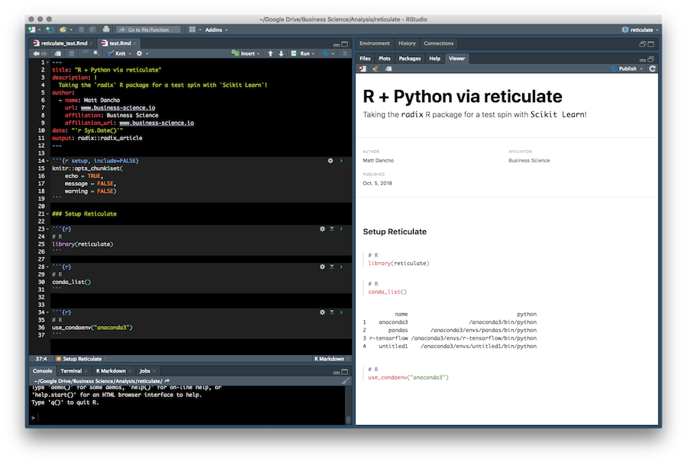Open Find/Replace magnifier in editor
Viewport: 687px width, 464px height.
pyautogui.click(x=96, y=53)
